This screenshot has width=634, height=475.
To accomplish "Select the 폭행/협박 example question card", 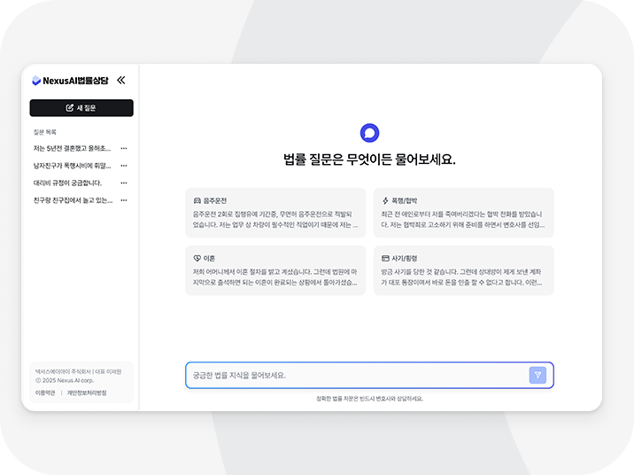I will 463,213.
